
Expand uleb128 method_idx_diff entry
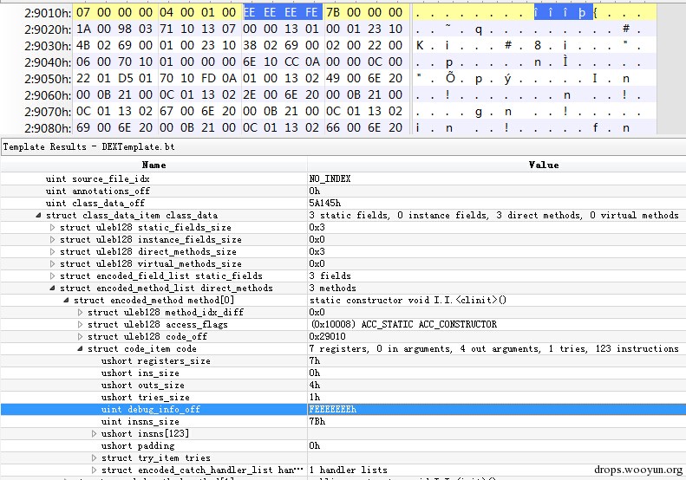[x=80, y=312]
